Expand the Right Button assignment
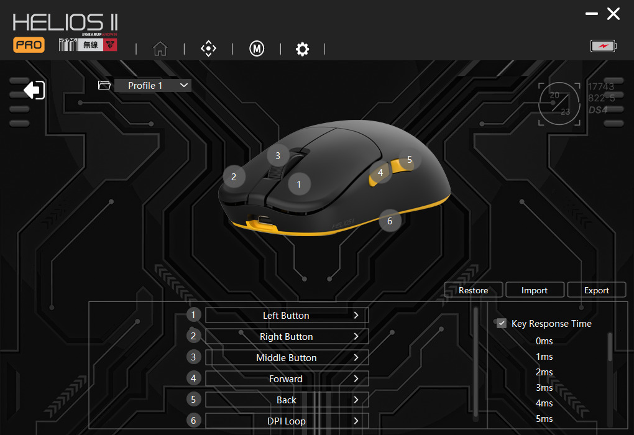This screenshot has height=435, width=634. [287, 336]
